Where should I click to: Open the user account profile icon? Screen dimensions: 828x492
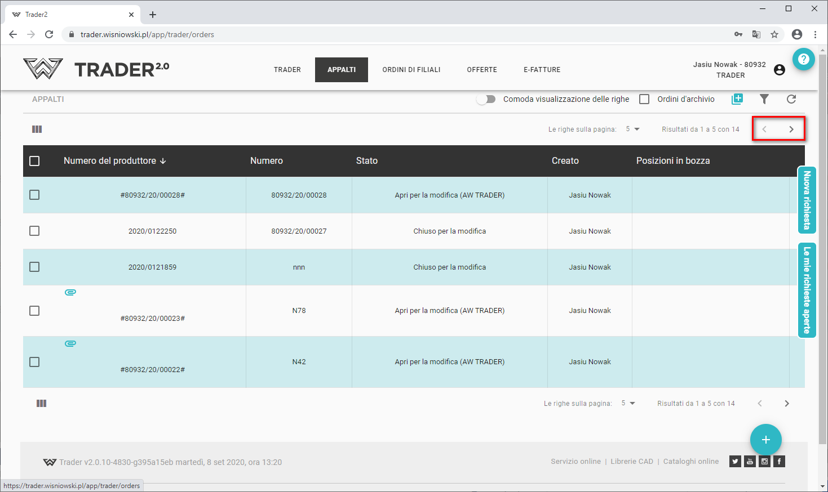tap(780, 70)
